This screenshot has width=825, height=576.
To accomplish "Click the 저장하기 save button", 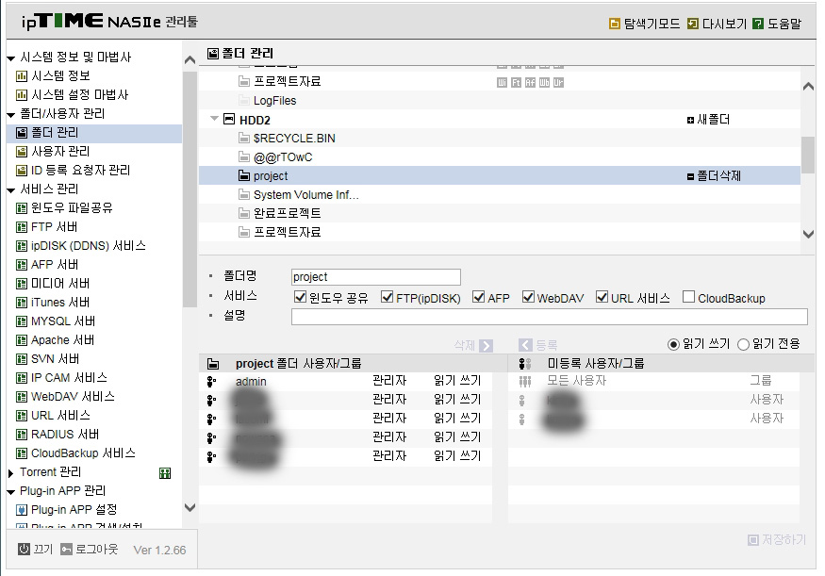I will pyautogui.click(x=777, y=539).
